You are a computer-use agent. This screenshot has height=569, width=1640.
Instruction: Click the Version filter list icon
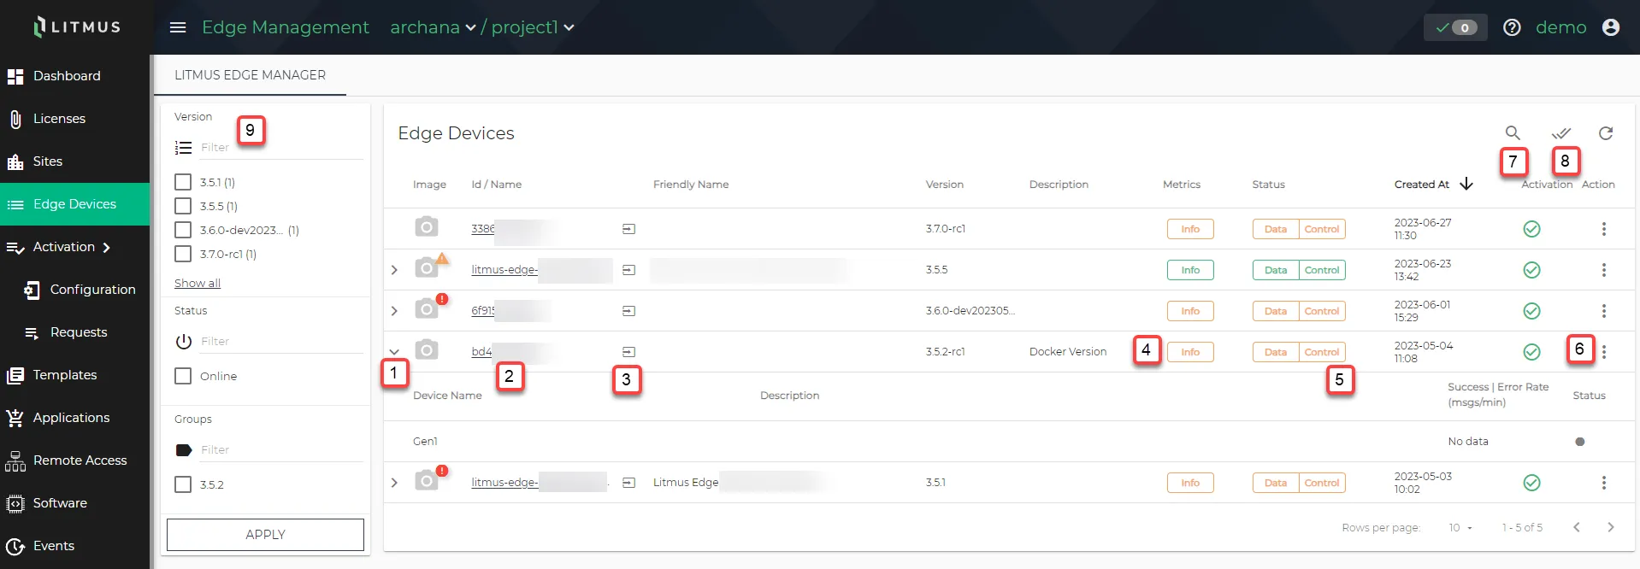point(183,148)
